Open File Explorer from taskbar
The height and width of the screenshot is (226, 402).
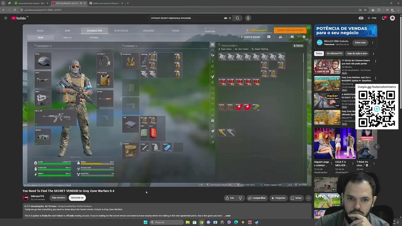[x=187, y=222]
